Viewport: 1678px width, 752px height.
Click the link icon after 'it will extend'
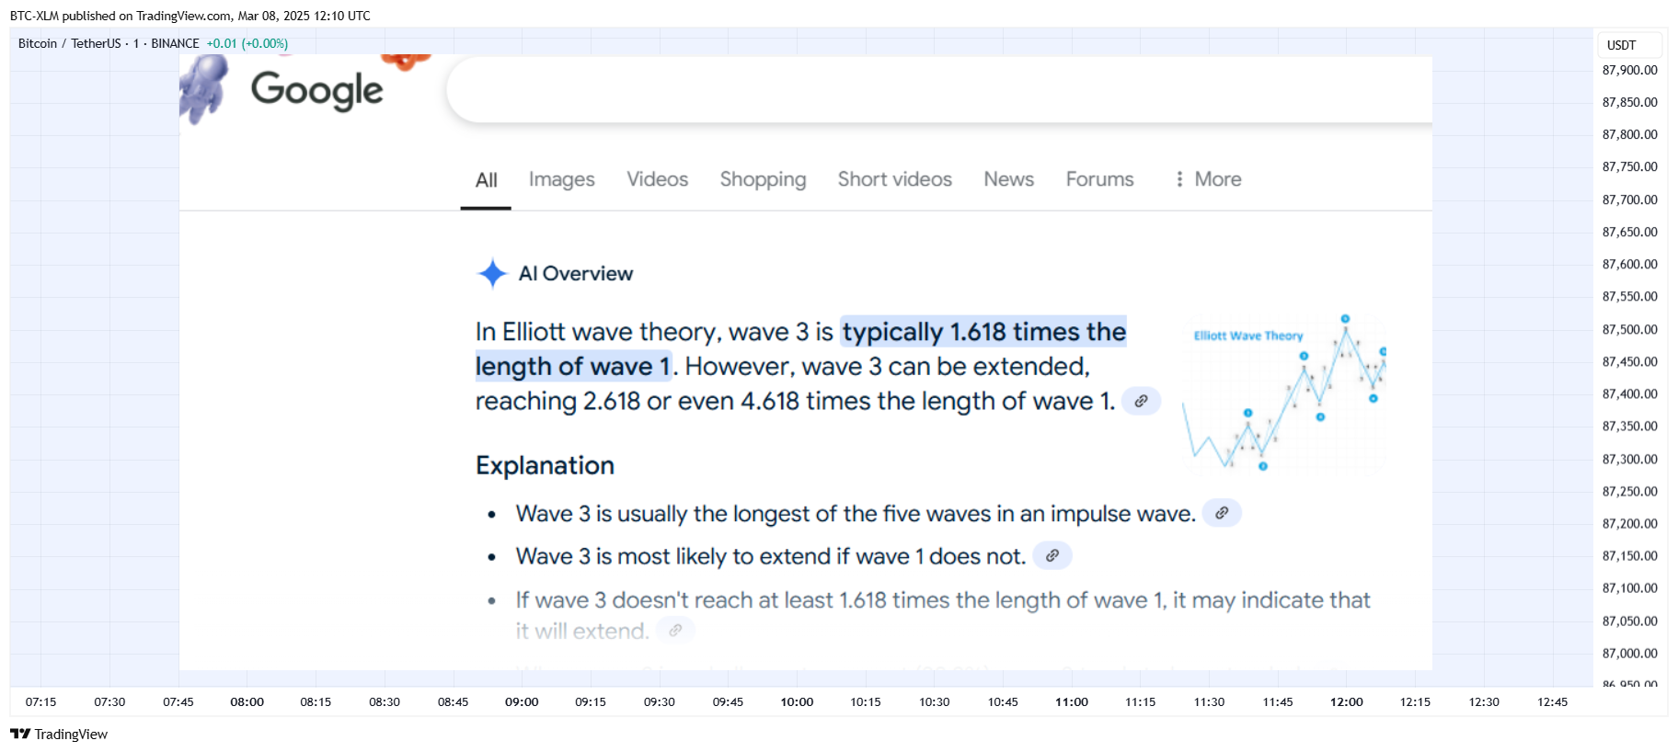tap(675, 631)
